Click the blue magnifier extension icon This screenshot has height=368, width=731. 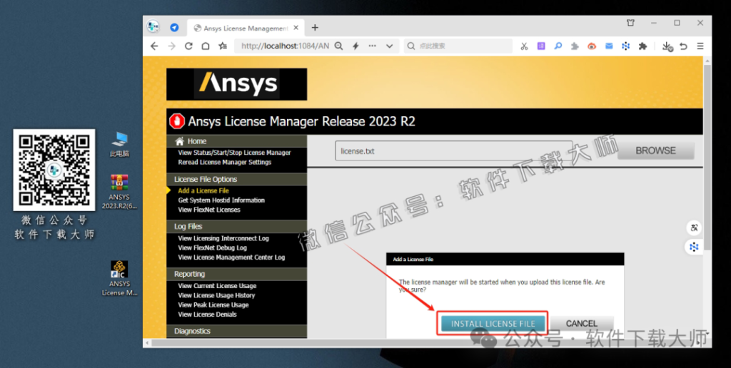[x=558, y=46]
